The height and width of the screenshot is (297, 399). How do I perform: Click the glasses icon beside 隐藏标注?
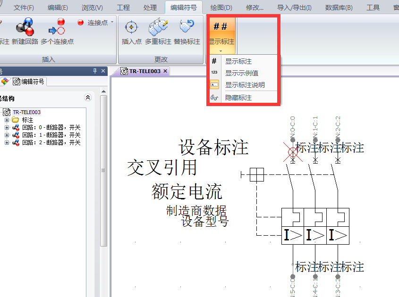[x=214, y=97]
